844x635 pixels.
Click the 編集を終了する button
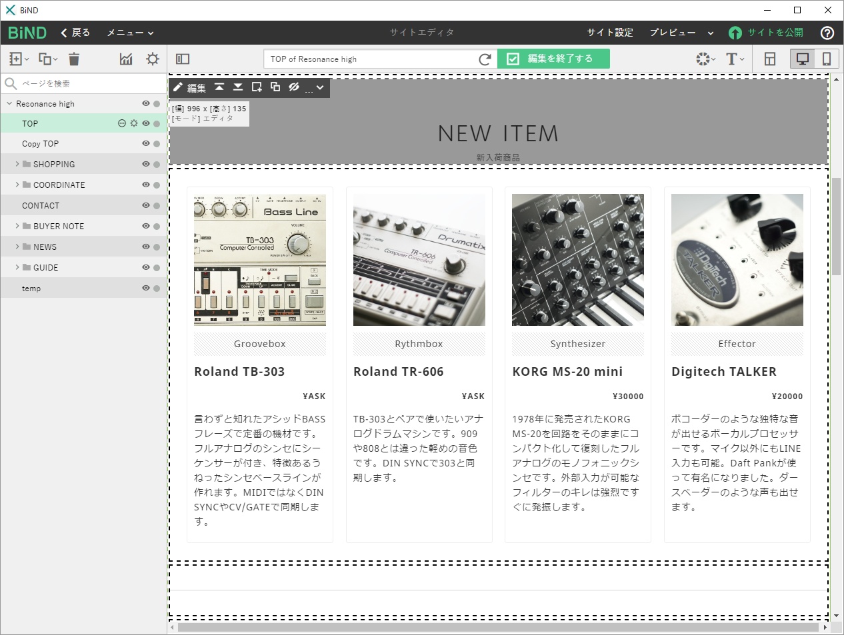click(554, 59)
